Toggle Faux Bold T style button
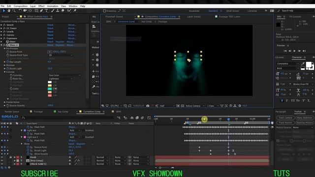The width and height of the screenshot is (315, 177). click(282, 100)
